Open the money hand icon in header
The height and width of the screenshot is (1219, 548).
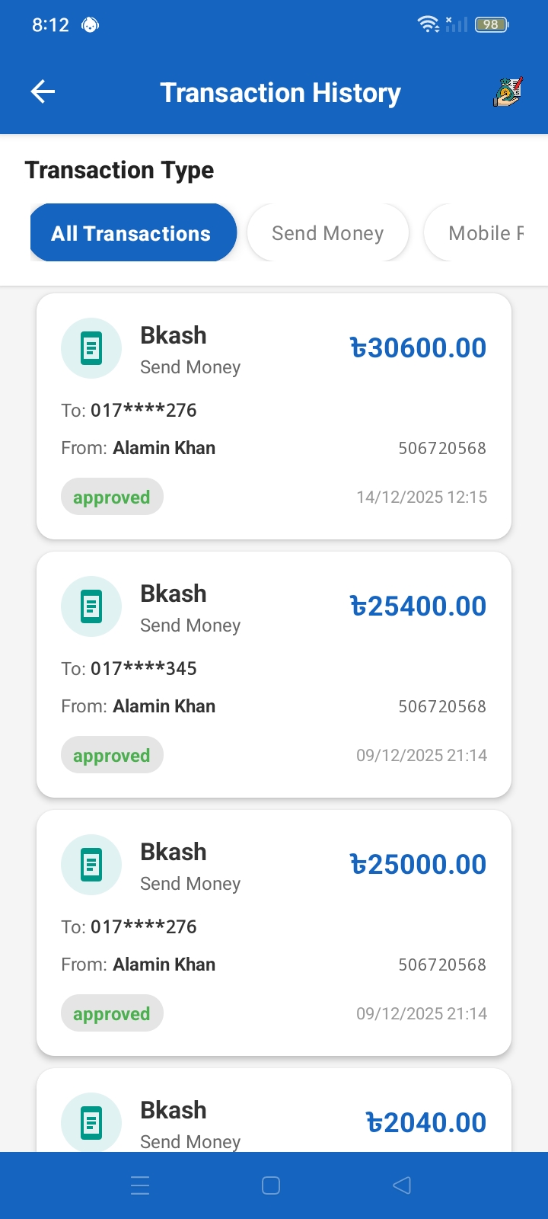pos(507,92)
